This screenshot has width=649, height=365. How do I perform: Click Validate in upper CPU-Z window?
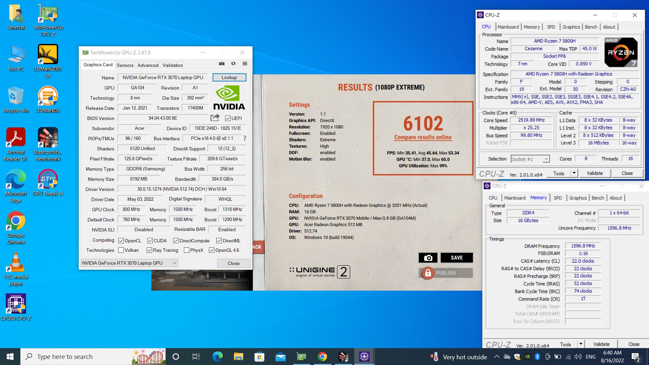[x=595, y=173]
